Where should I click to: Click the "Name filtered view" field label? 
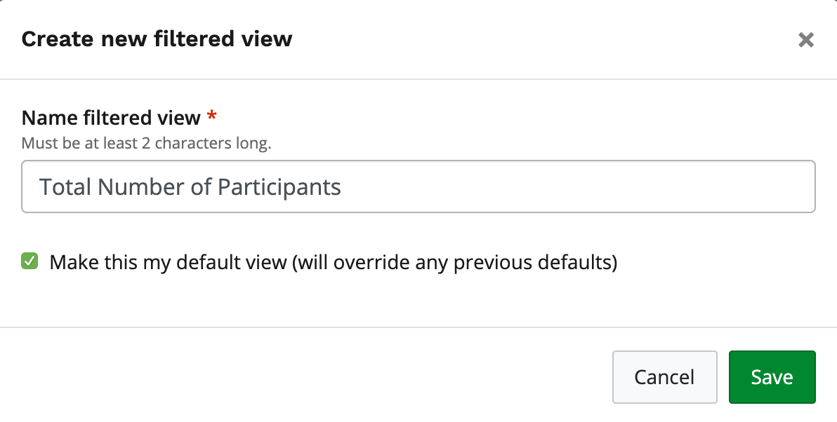pyautogui.click(x=111, y=117)
